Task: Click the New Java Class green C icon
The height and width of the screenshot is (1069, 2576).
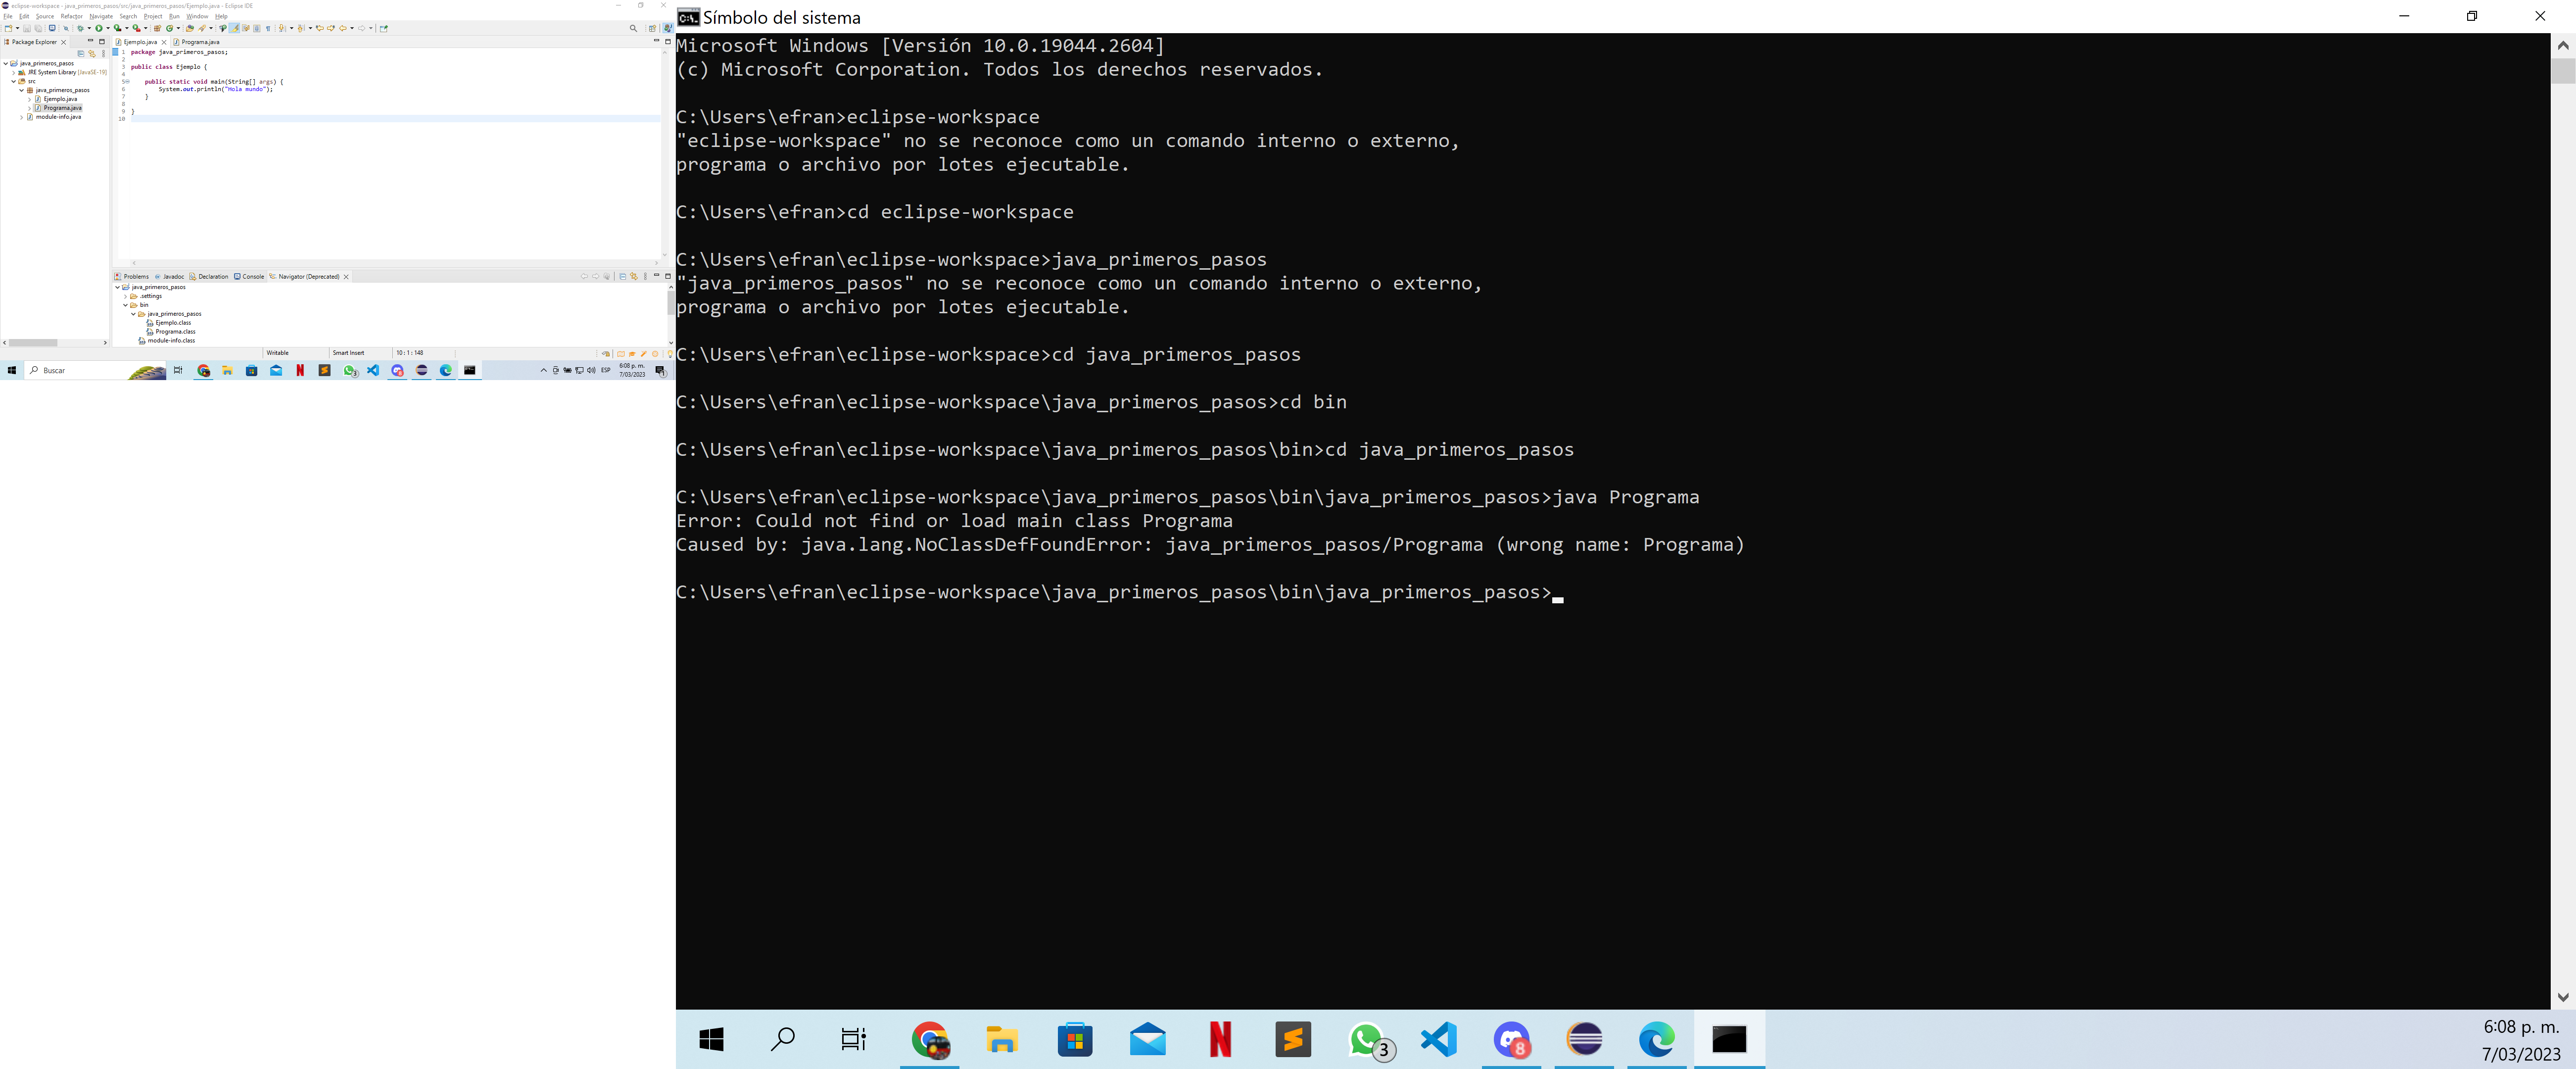Action: [x=170, y=28]
